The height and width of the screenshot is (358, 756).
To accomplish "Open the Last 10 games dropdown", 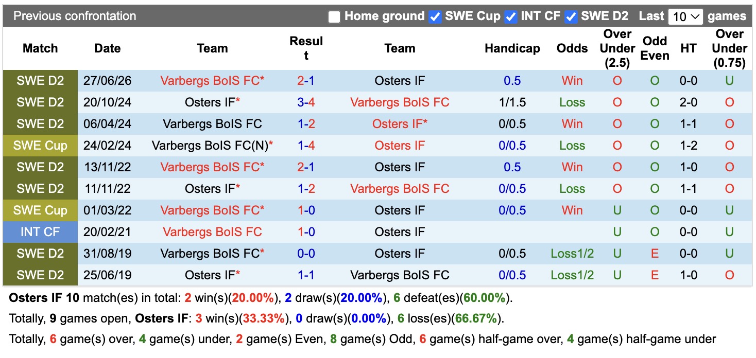I will tap(685, 16).
